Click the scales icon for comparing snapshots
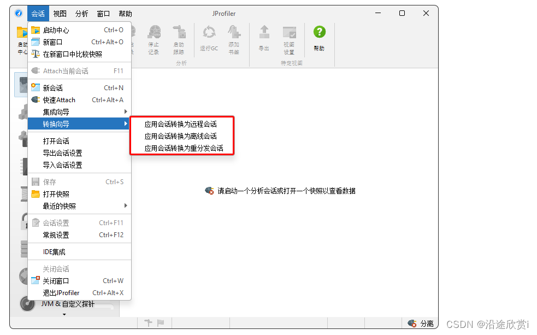Viewport: 537px width, 335px height. 36,54
